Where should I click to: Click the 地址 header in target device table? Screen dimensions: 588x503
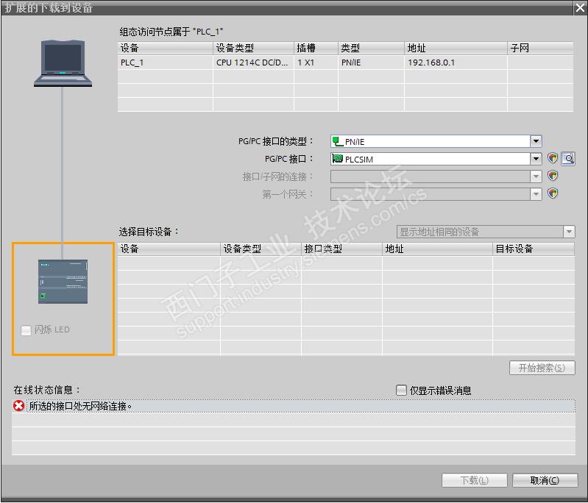pyautogui.click(x=437, y=249)
